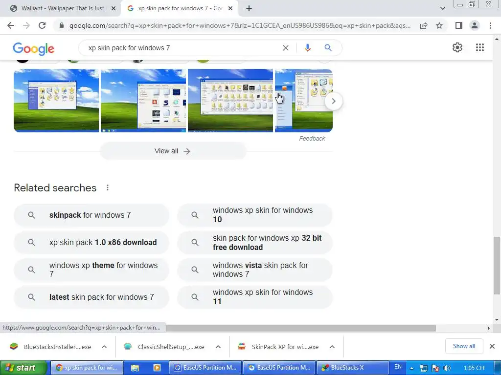Search latest skin pack for windows 7
This screenshot has height=375, width=501.
pyautogui.click(x=91, y=297)
